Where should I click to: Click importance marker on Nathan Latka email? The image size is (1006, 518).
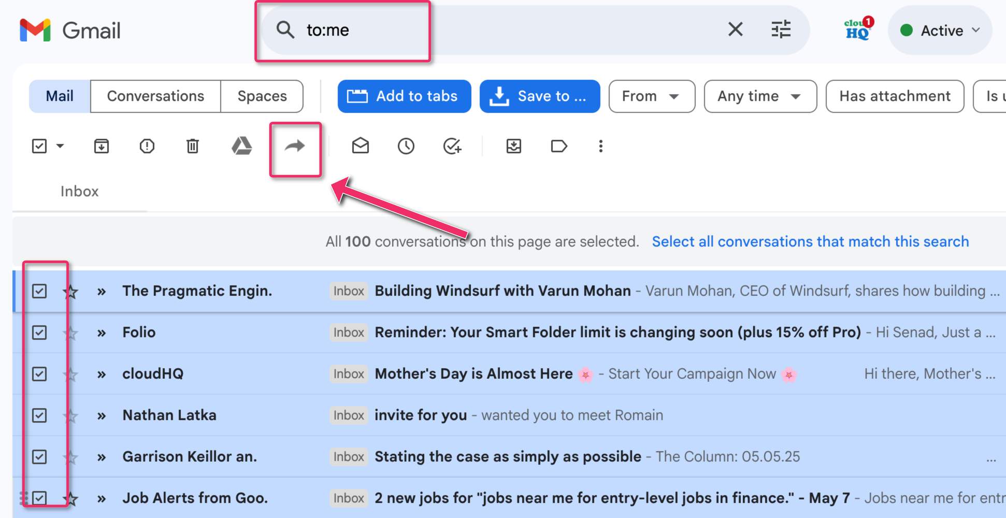click(x=102, y=416)
